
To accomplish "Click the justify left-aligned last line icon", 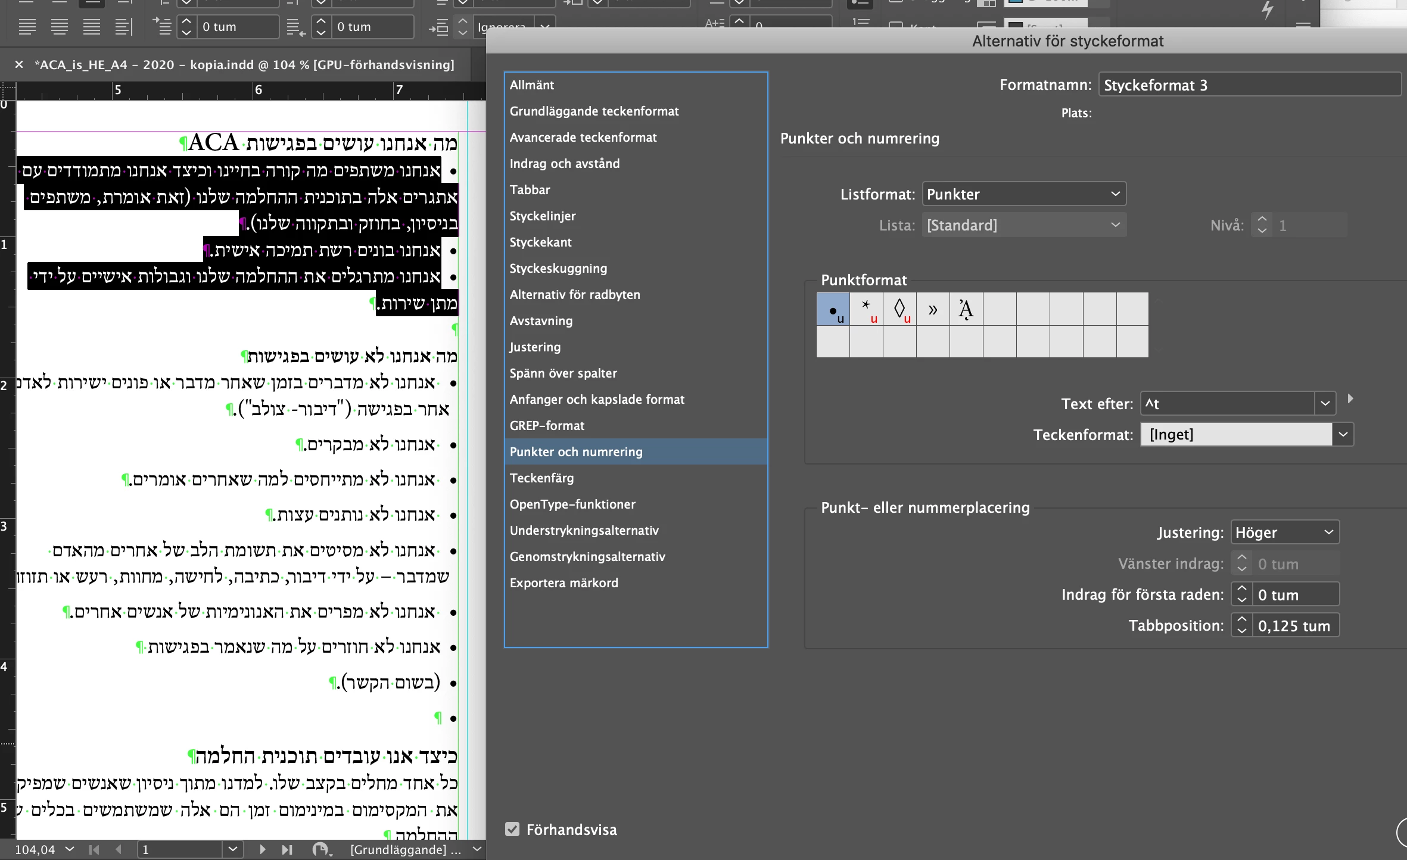I will click(x=27, y=27).
